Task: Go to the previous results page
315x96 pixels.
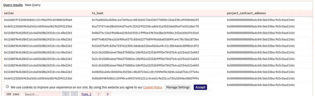Action: coord(75,94)
